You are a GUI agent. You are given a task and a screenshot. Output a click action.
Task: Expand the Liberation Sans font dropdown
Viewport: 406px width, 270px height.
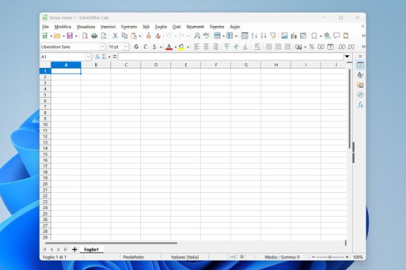[x=102, y=47]
